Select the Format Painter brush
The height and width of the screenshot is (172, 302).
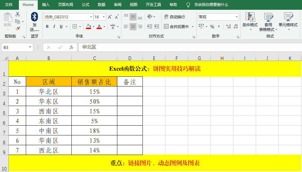point(18,29)
